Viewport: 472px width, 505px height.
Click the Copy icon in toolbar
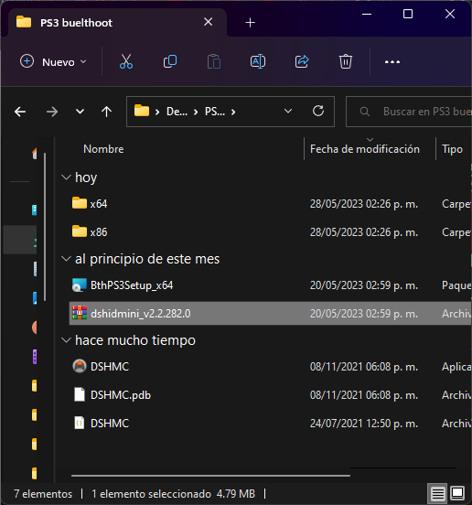tap(170, 61)
